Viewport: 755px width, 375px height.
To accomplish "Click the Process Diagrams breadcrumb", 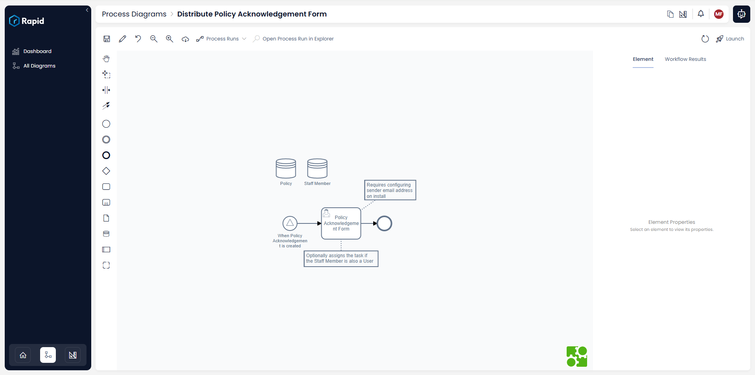I will 134,14.
